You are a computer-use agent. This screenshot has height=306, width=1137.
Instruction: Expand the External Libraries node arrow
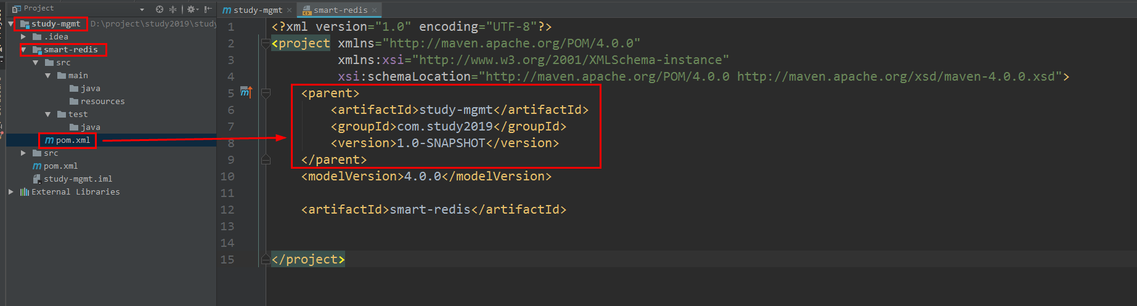(11, 192)
